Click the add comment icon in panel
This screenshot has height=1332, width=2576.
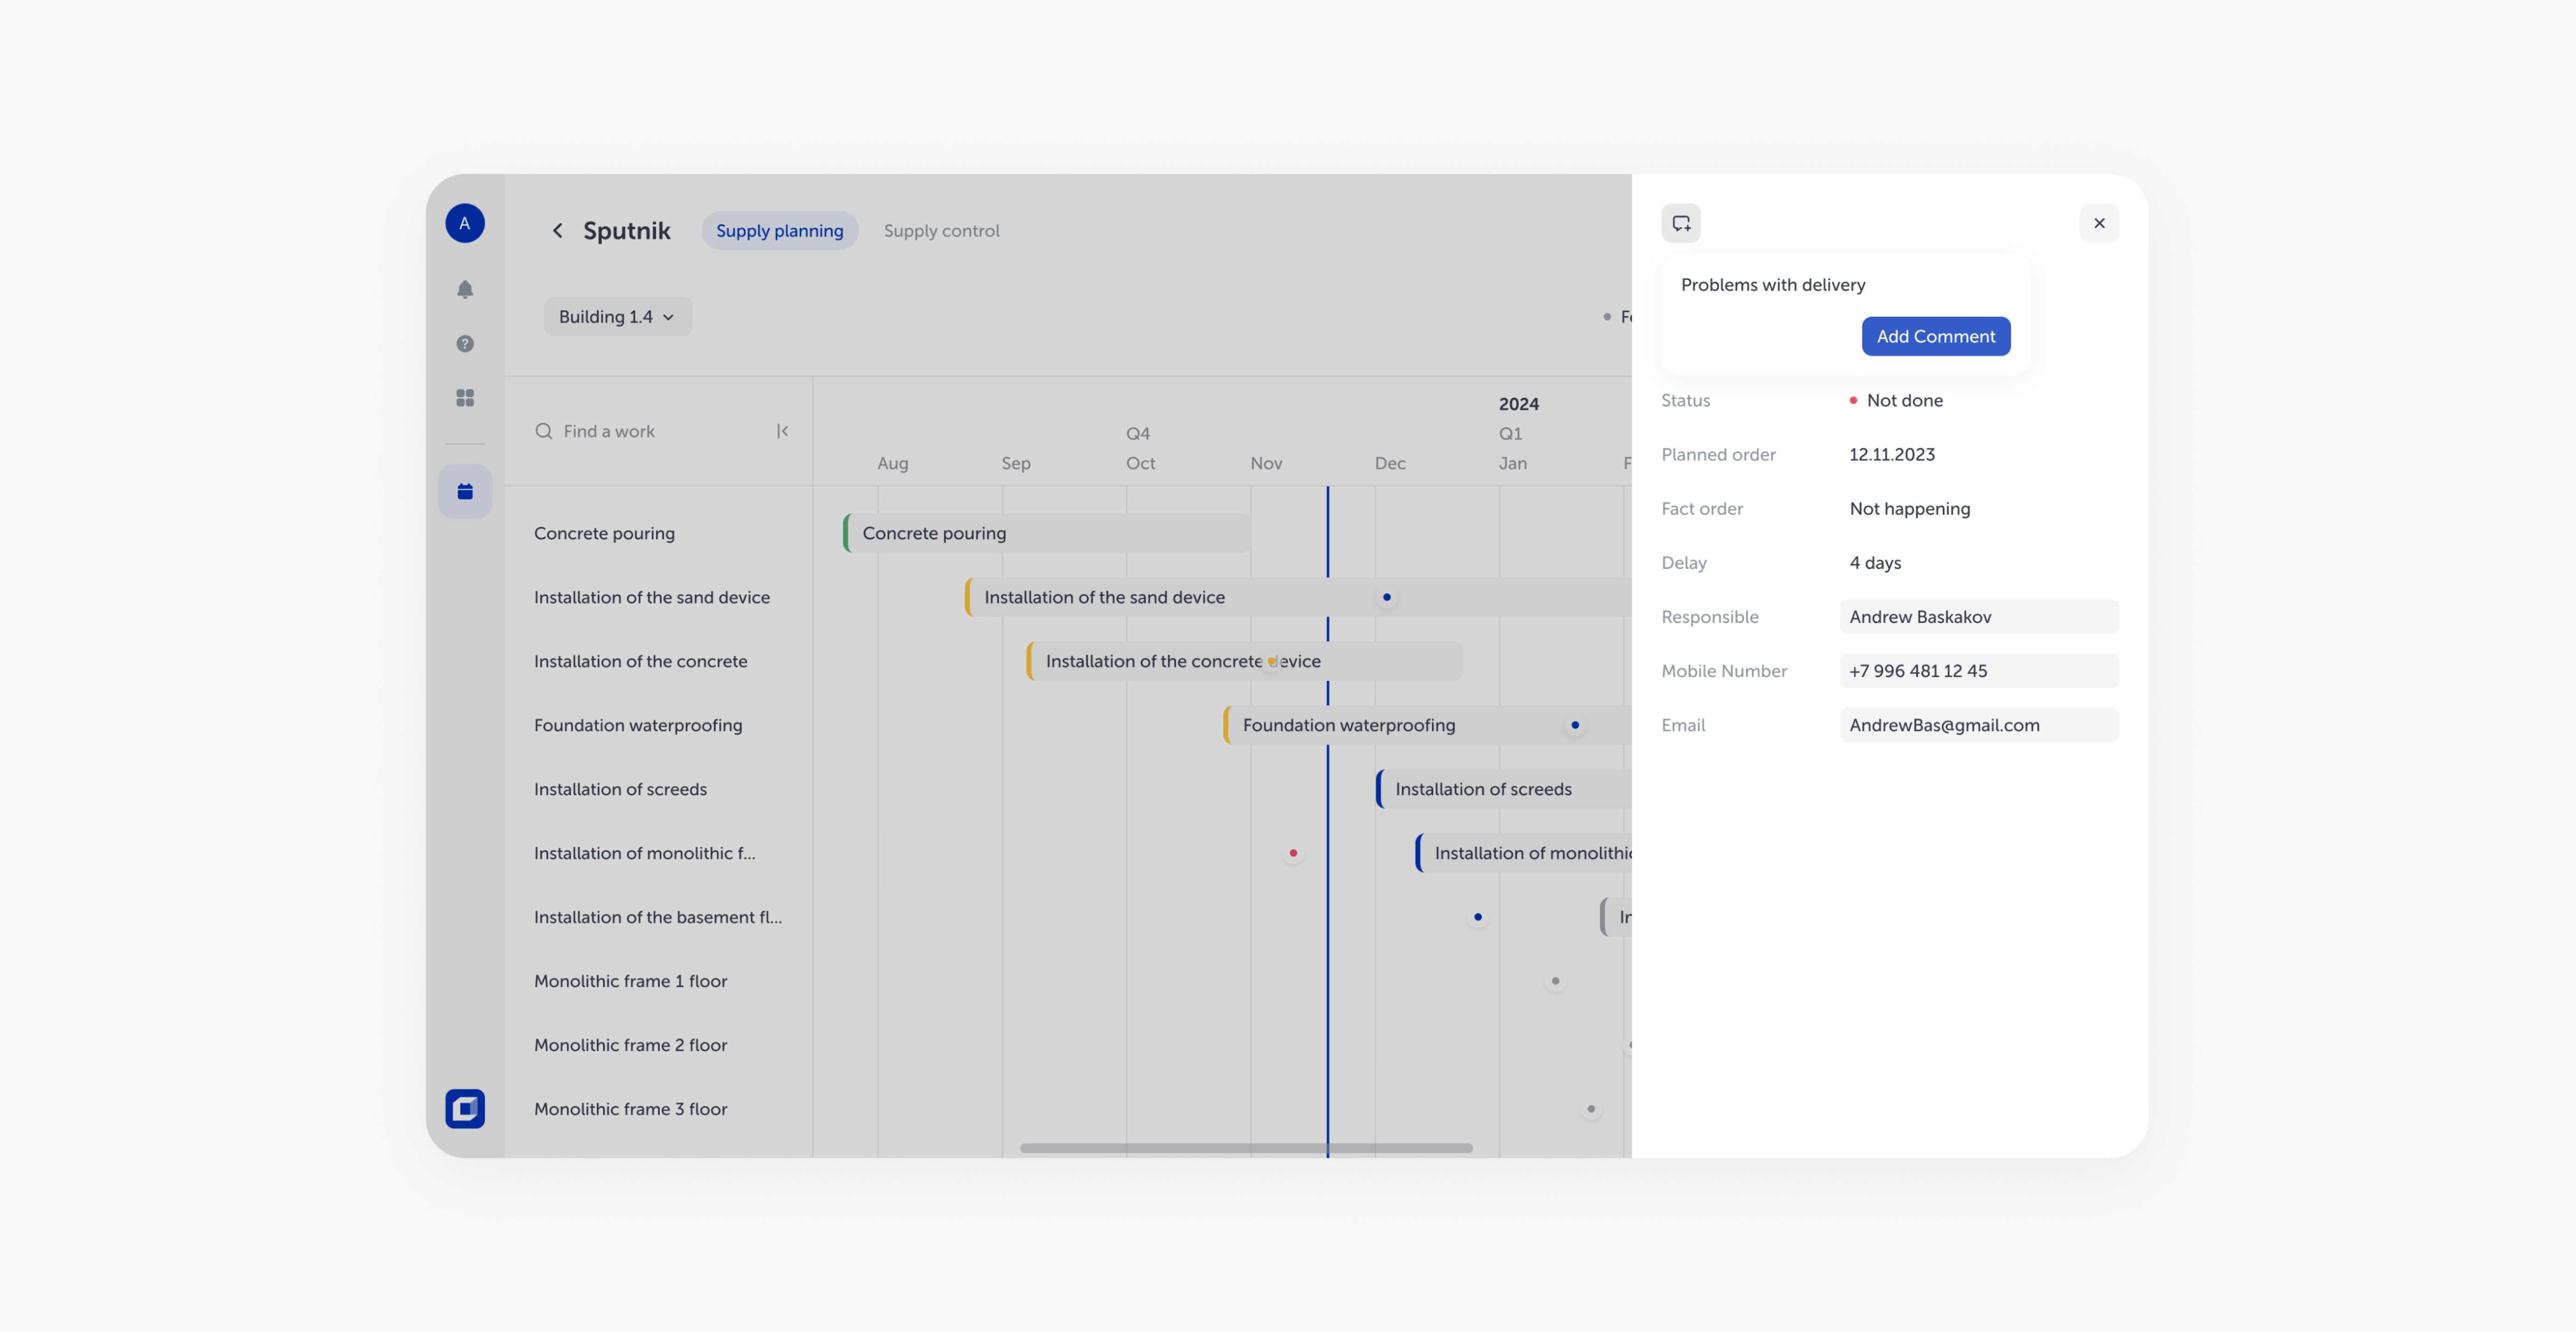[x=1681, y=223]
